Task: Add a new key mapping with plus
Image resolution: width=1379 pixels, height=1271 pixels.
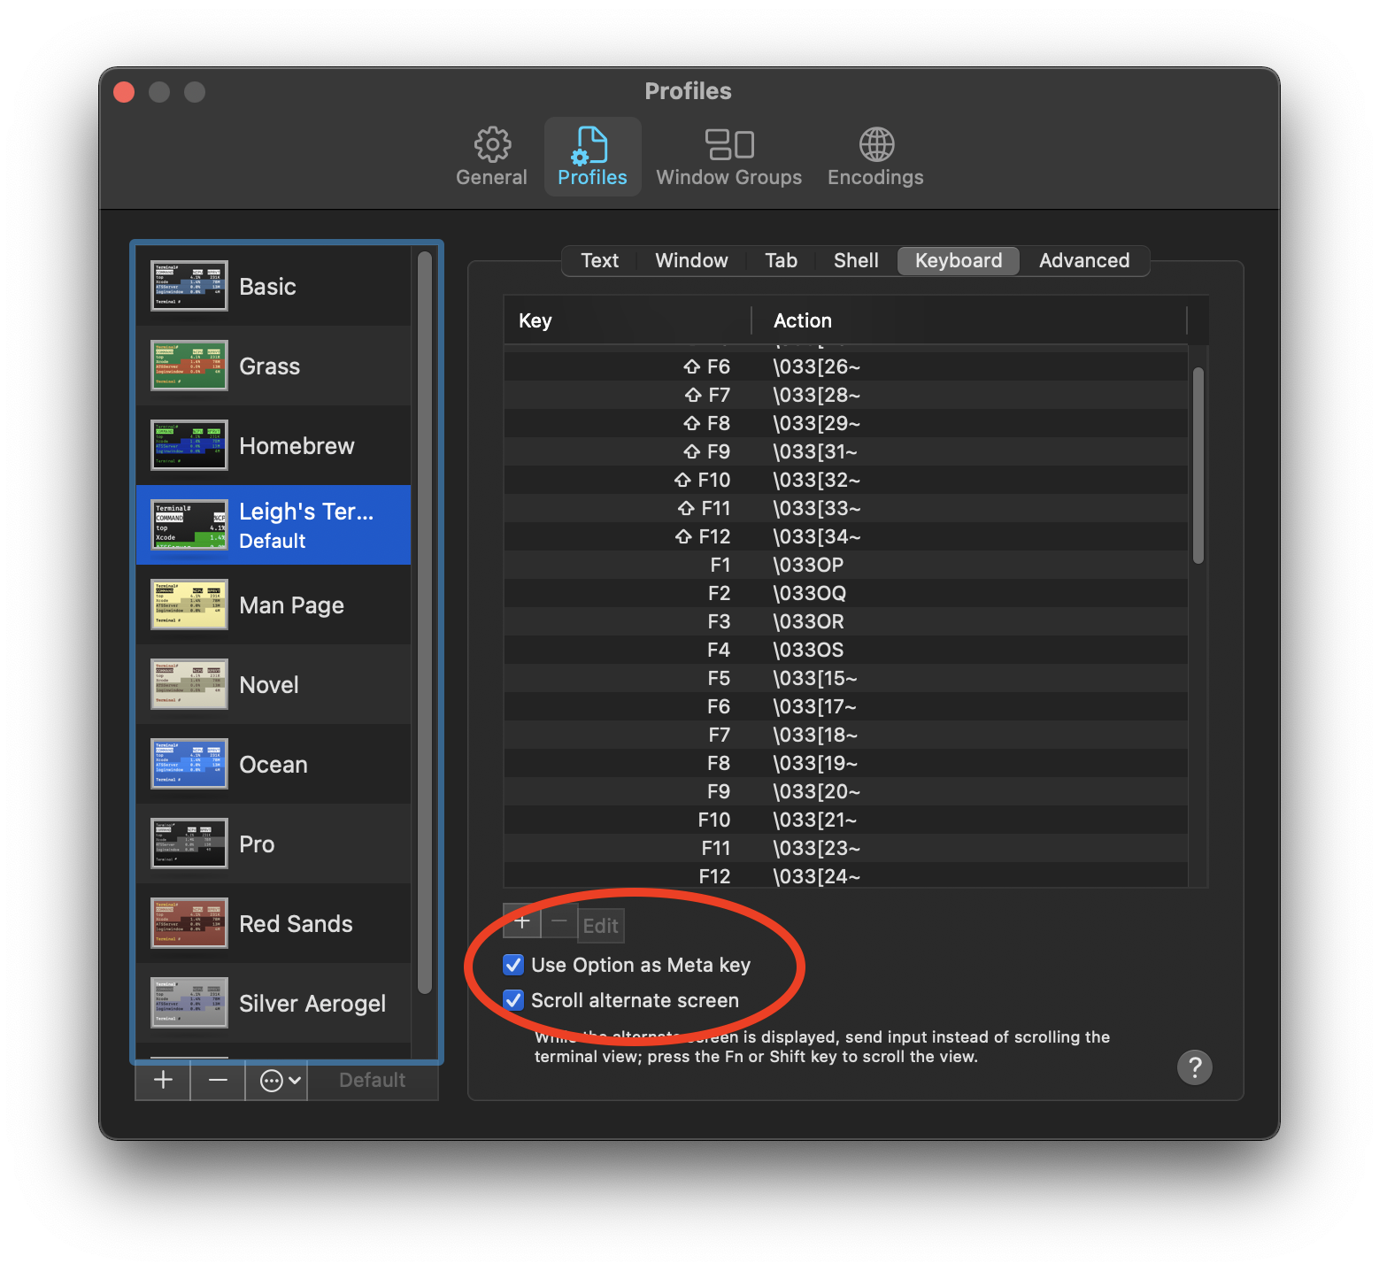Action: point(522,922)
